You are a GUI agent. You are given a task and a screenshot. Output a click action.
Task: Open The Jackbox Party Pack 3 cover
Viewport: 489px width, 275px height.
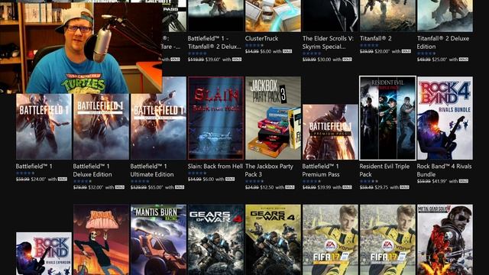point(274,118)
